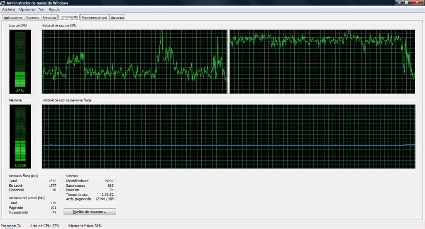The height and width of the screenshot is (229, 425).
Task: Click Memoria física: 38% in the status bar
Action: [x=85, y=226]
